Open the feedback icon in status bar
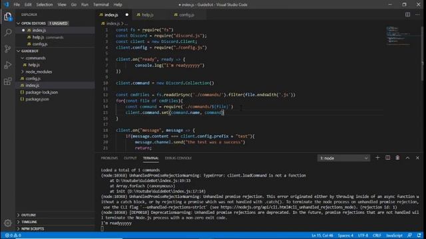The width and height of the screenshot is (426, 239). tap(409, 236)
